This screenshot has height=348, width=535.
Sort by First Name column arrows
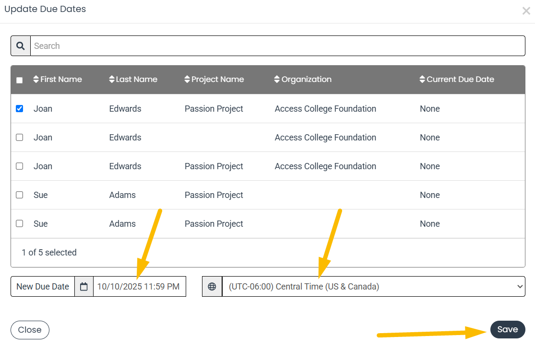(x=36, y=80)
